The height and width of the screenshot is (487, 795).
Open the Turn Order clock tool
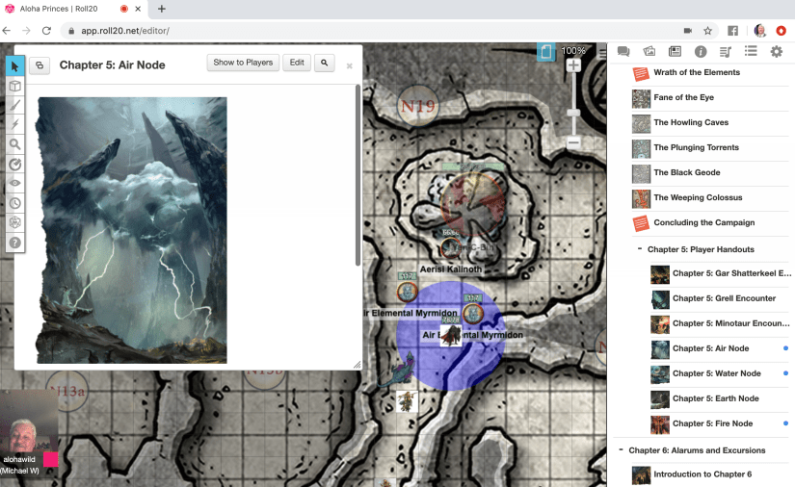[14, 203]
